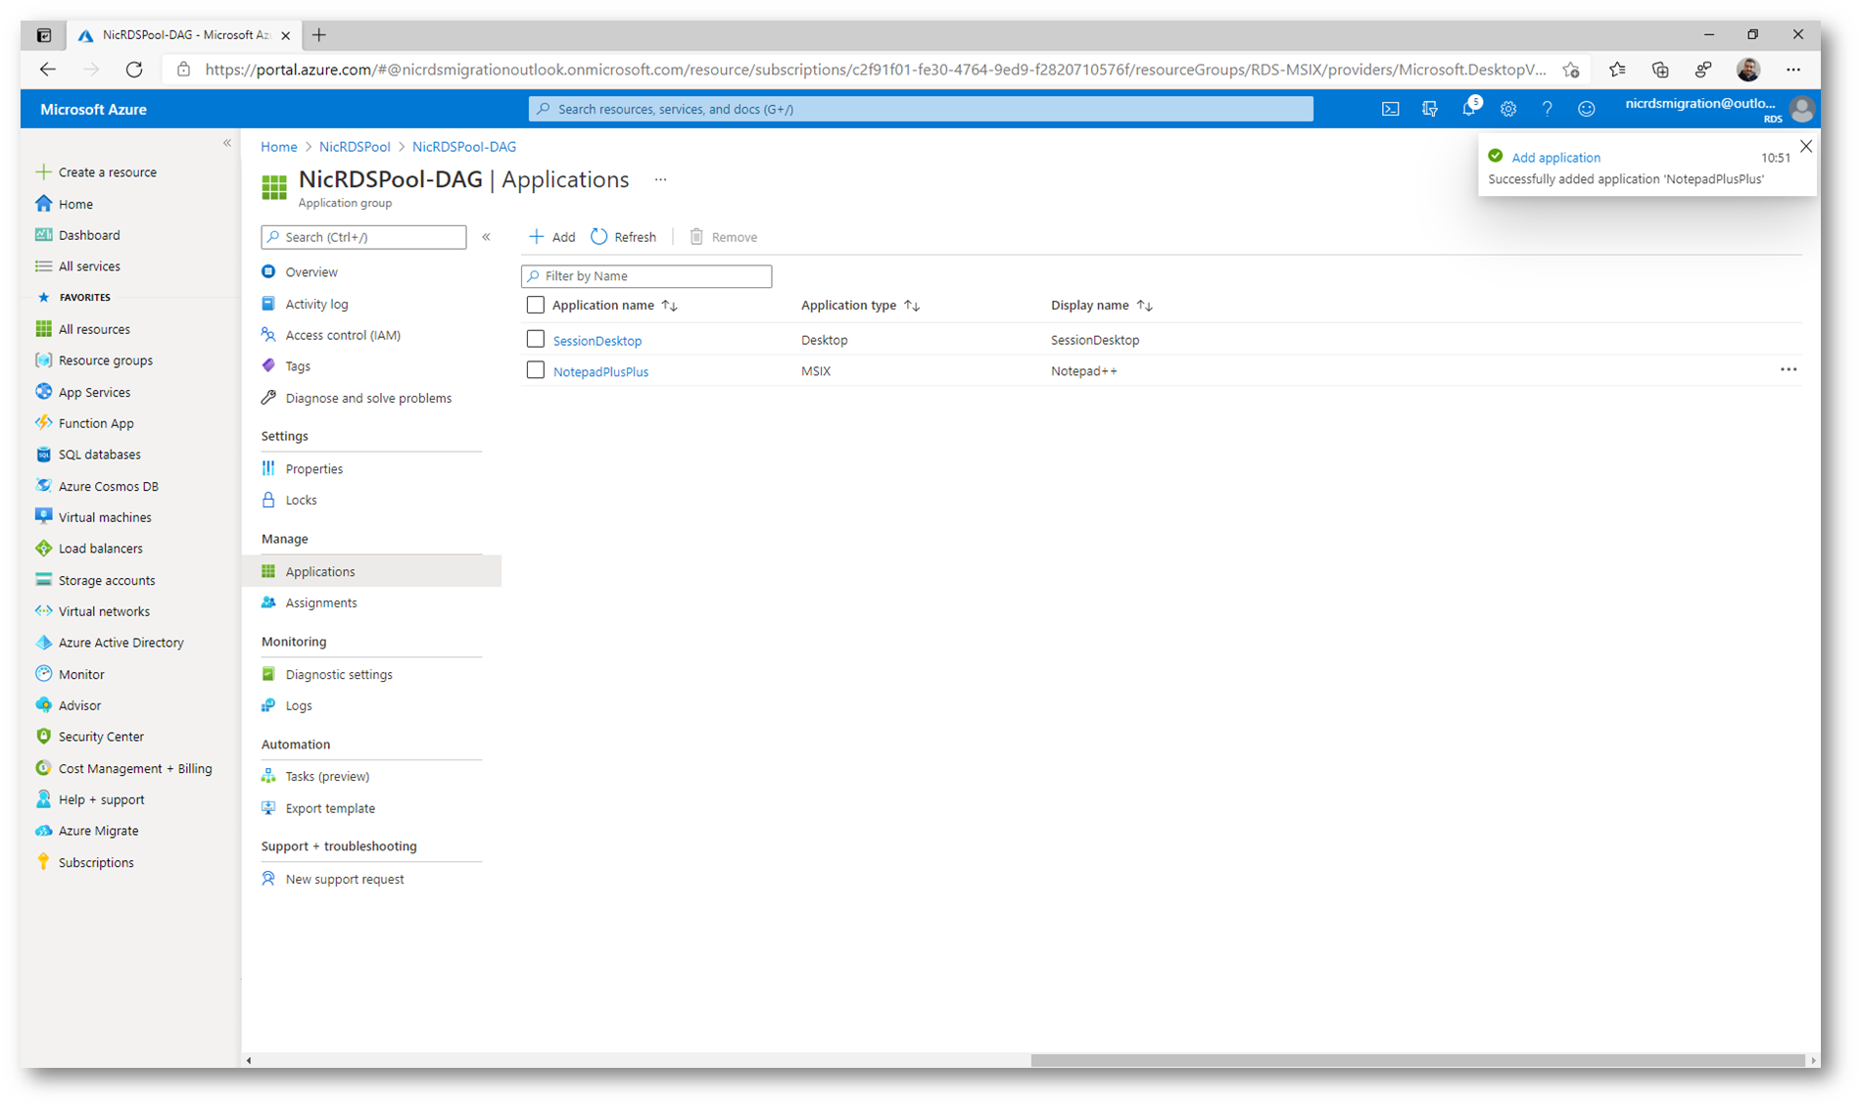The width and height of the screenshot is (1862, 1109).
Task: Open the NotepadPlusPlus application link
Action: [x=600, y=371]
